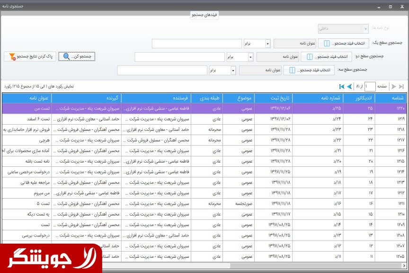Click the blue single-arrow page navigation icon
This screenshot has height=273, width=409.
349,86
